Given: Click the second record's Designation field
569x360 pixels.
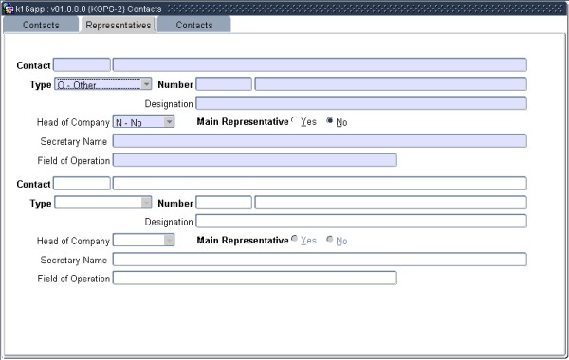Looking at the screenshot, I should [361, 221].
